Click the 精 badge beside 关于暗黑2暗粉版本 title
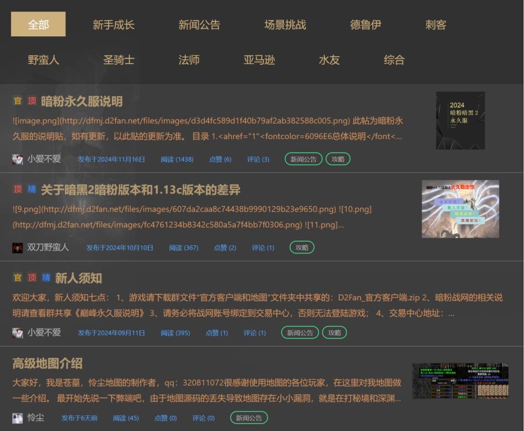The image size is (524, 431). click(32, 189)
